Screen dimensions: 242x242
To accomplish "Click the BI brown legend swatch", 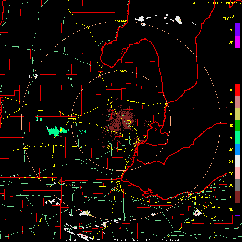I will [x=237, y=197].
